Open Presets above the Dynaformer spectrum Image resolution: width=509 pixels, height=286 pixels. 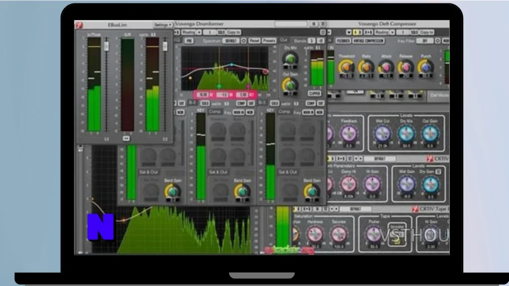(269, 41)
